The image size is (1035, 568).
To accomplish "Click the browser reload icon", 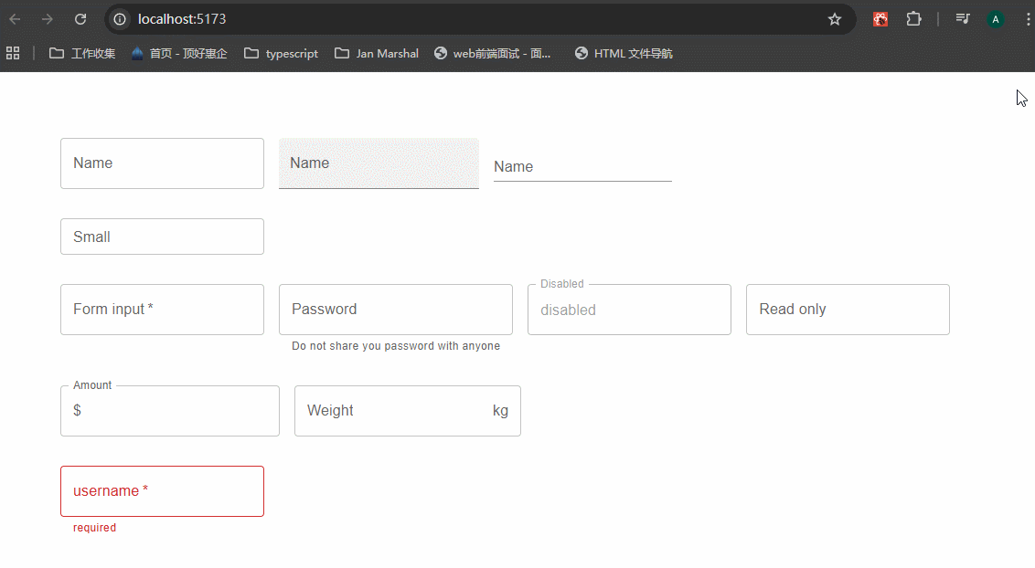I will [80, 19].
